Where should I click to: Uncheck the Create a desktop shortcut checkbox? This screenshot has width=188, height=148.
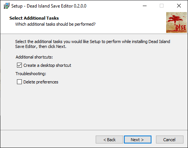pos(19,65)
